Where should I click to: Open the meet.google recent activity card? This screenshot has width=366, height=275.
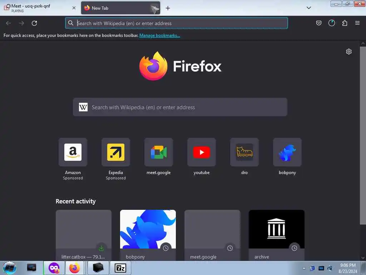(212, 235)
